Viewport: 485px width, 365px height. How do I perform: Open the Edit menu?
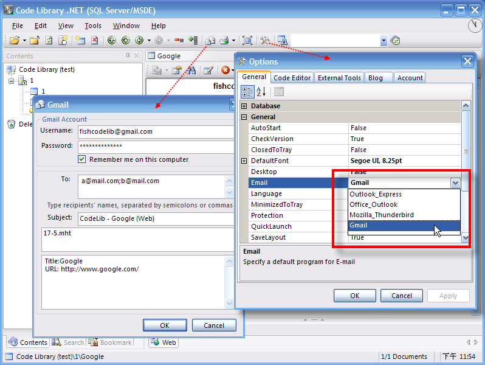(x=41, y=26)
